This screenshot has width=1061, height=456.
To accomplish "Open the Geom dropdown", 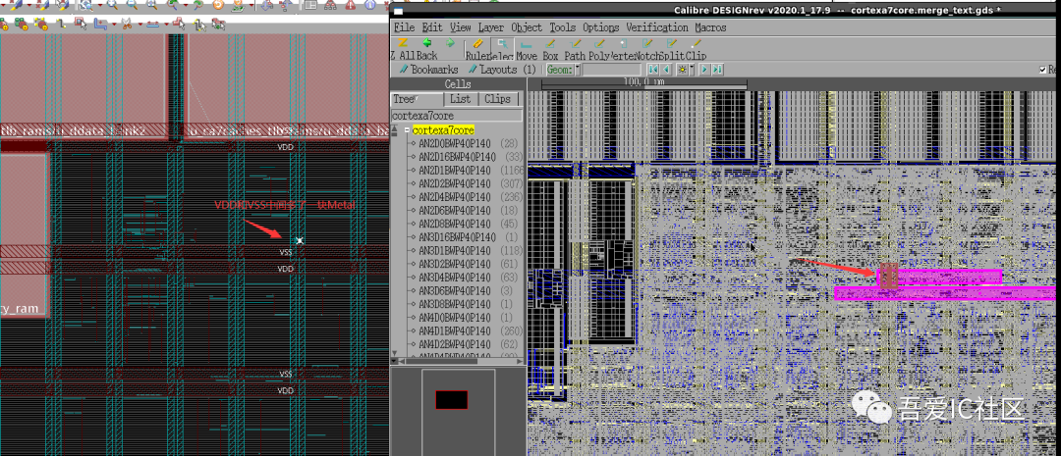I will coord(578,70).
